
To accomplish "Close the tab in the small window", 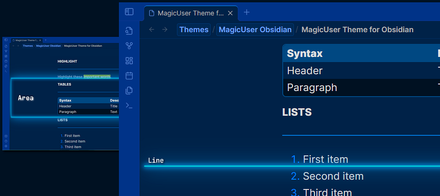I will (40, 40).
